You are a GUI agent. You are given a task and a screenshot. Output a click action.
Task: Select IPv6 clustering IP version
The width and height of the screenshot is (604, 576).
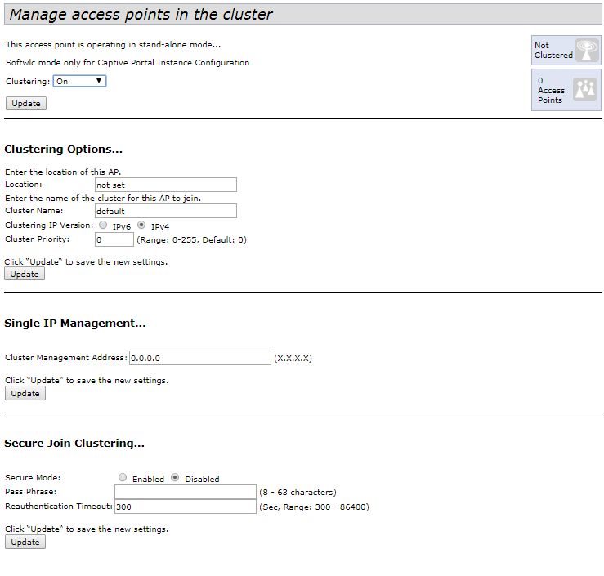tap(103, 225)
